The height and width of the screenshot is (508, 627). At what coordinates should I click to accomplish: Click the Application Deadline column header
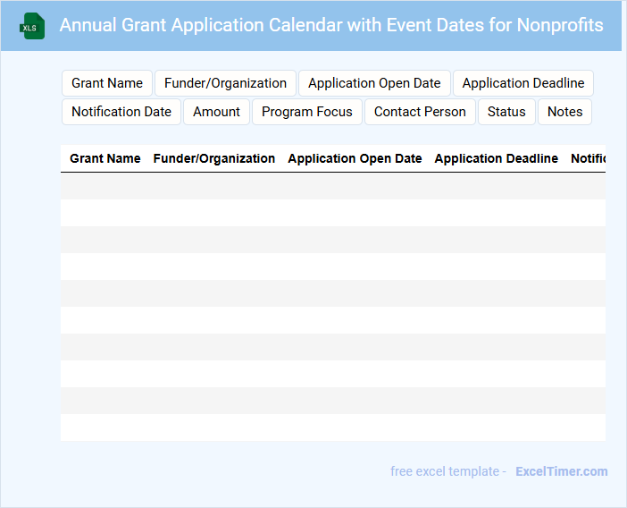pyautogui.click(x=496, y=158)
